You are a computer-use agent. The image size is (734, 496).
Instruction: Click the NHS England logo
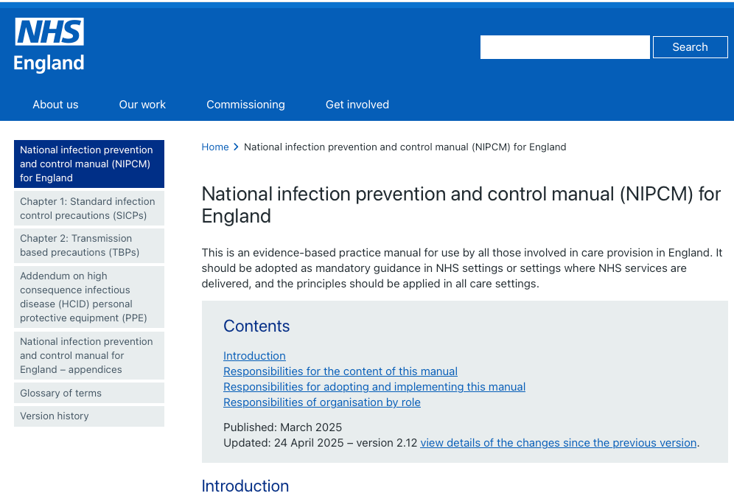[49, 45]
